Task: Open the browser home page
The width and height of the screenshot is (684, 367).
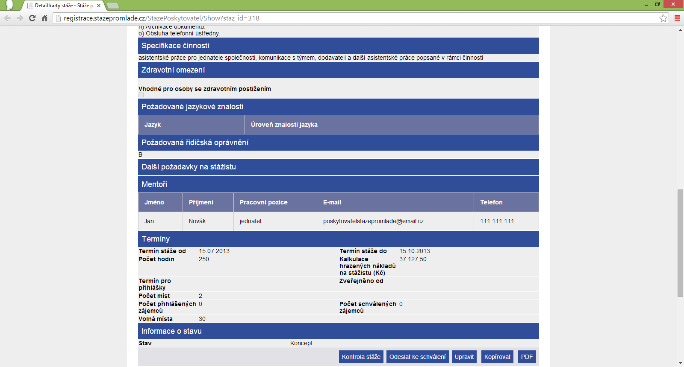Action: click(44, 18)
